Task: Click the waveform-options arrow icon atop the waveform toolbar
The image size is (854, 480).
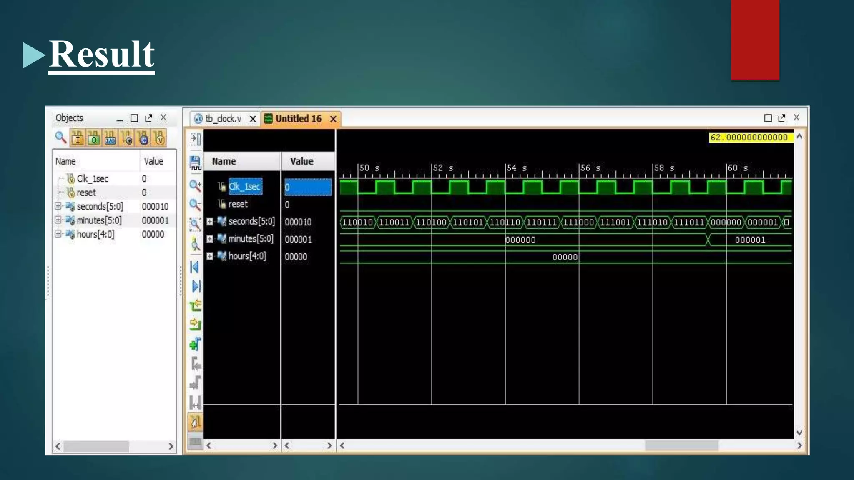Action: pyautogui.click(x=195, y=139)
